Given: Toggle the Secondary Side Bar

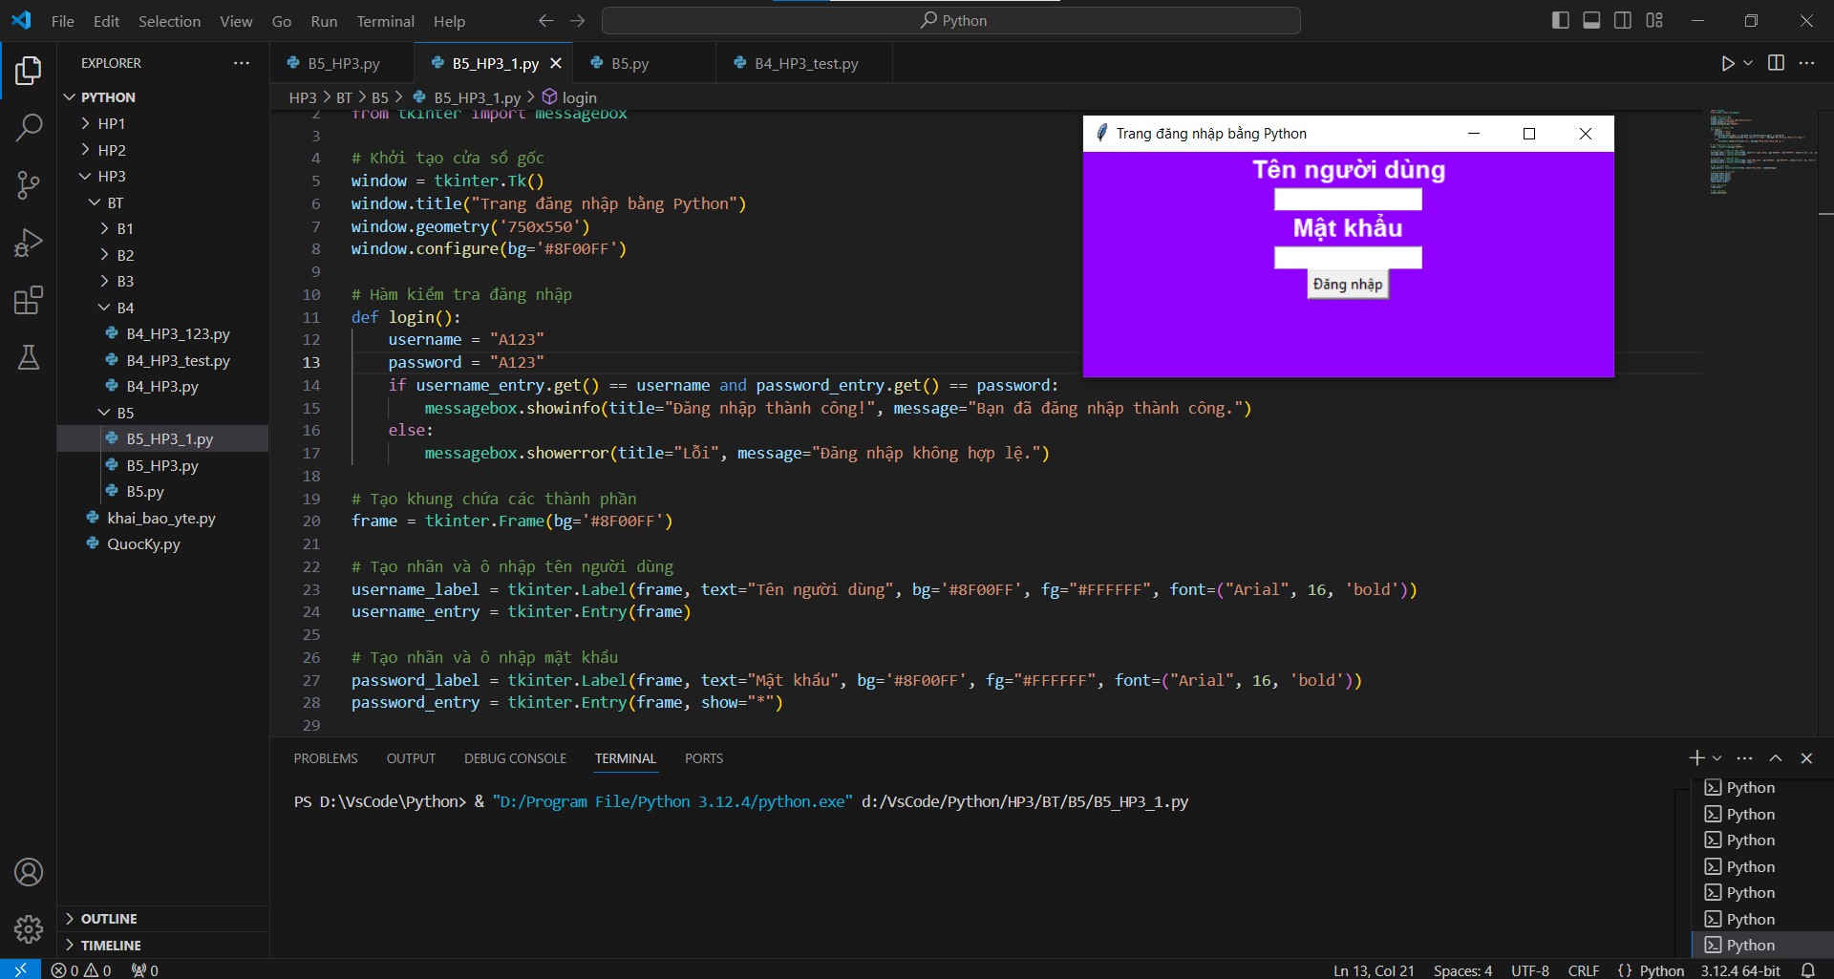Looking at the screenshot, I should pyautogui.click(x=1623, y=20).
